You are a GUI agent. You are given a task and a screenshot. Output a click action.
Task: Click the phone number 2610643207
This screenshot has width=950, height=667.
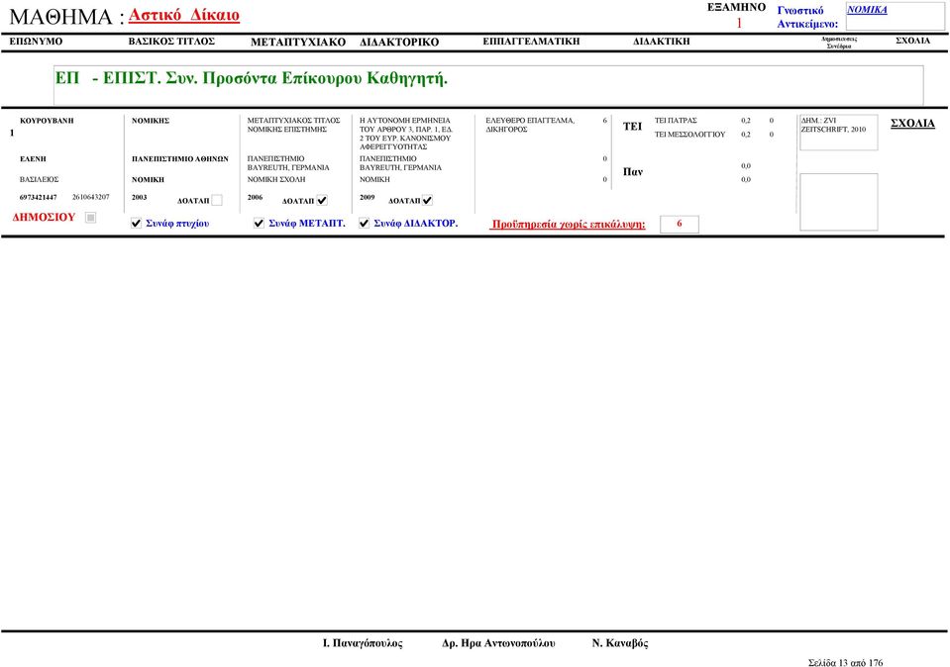[91, 197]
